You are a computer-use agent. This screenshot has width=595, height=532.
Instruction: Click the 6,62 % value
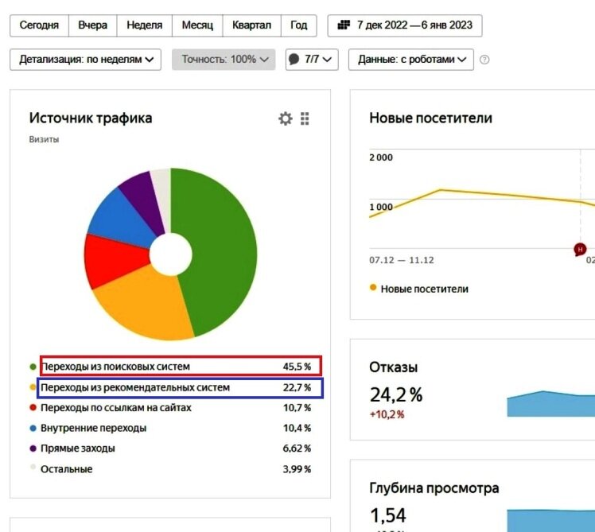(297, 449)
